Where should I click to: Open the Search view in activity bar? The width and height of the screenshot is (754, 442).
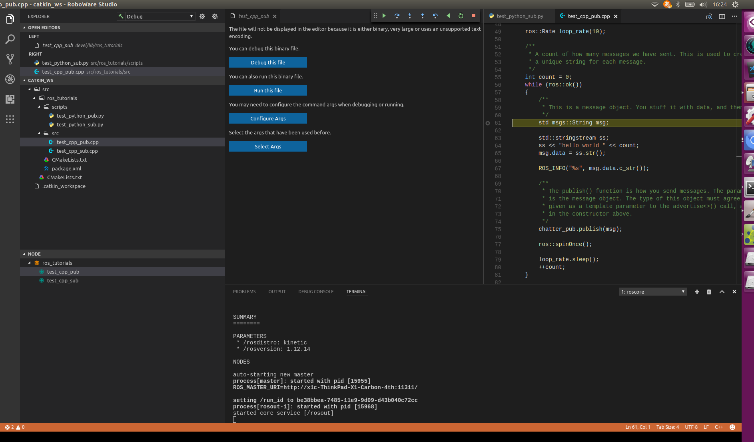pyautogui.click(x=10, y=39)
